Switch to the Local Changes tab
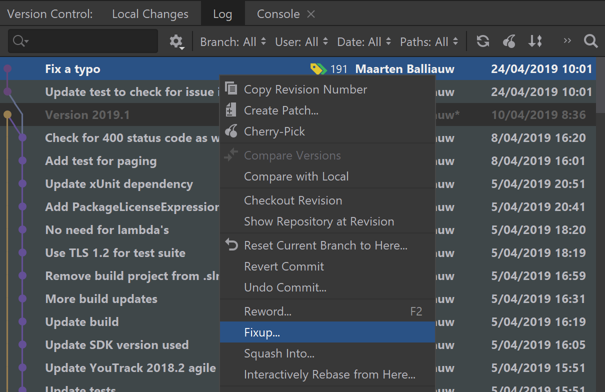The image size is (605, 392). point(150,14)
